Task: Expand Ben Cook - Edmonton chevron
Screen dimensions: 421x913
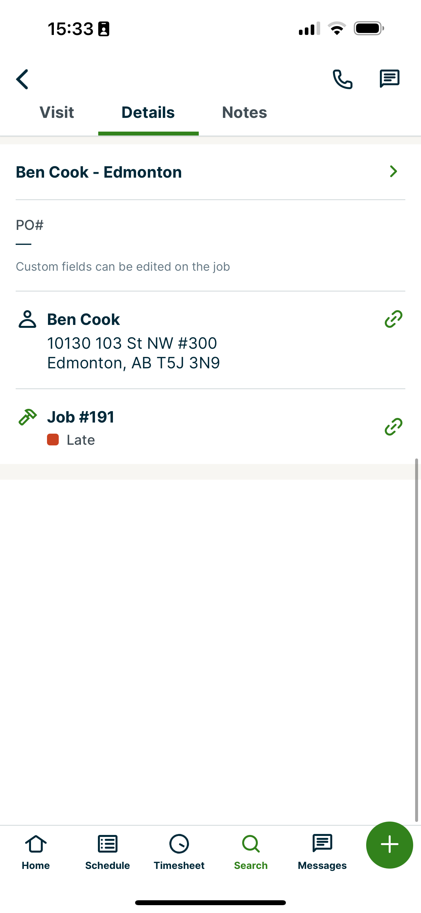Action: pos(393,171)
